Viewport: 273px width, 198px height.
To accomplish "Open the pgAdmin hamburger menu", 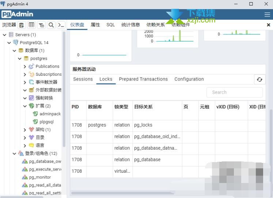I will [267, 15].
